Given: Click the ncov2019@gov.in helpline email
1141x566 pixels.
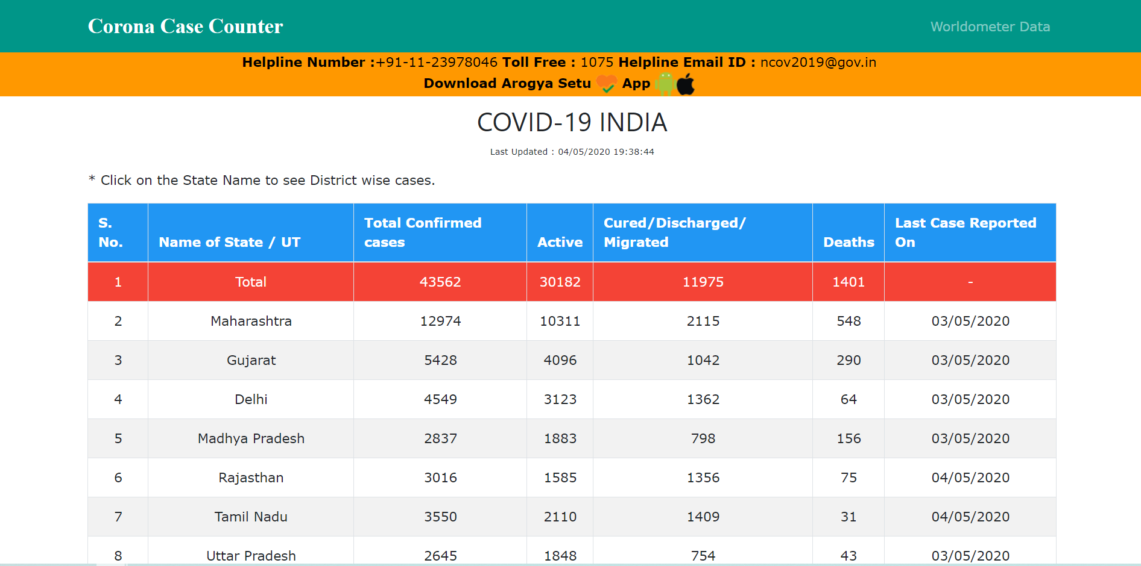Looking at the screenshot, I should click(818, 63).
